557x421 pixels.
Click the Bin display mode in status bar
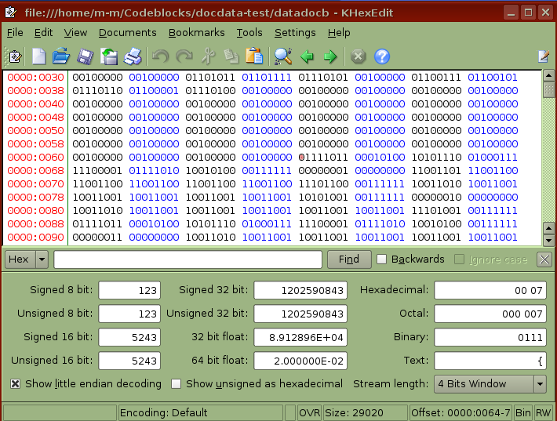click(523, 413)
